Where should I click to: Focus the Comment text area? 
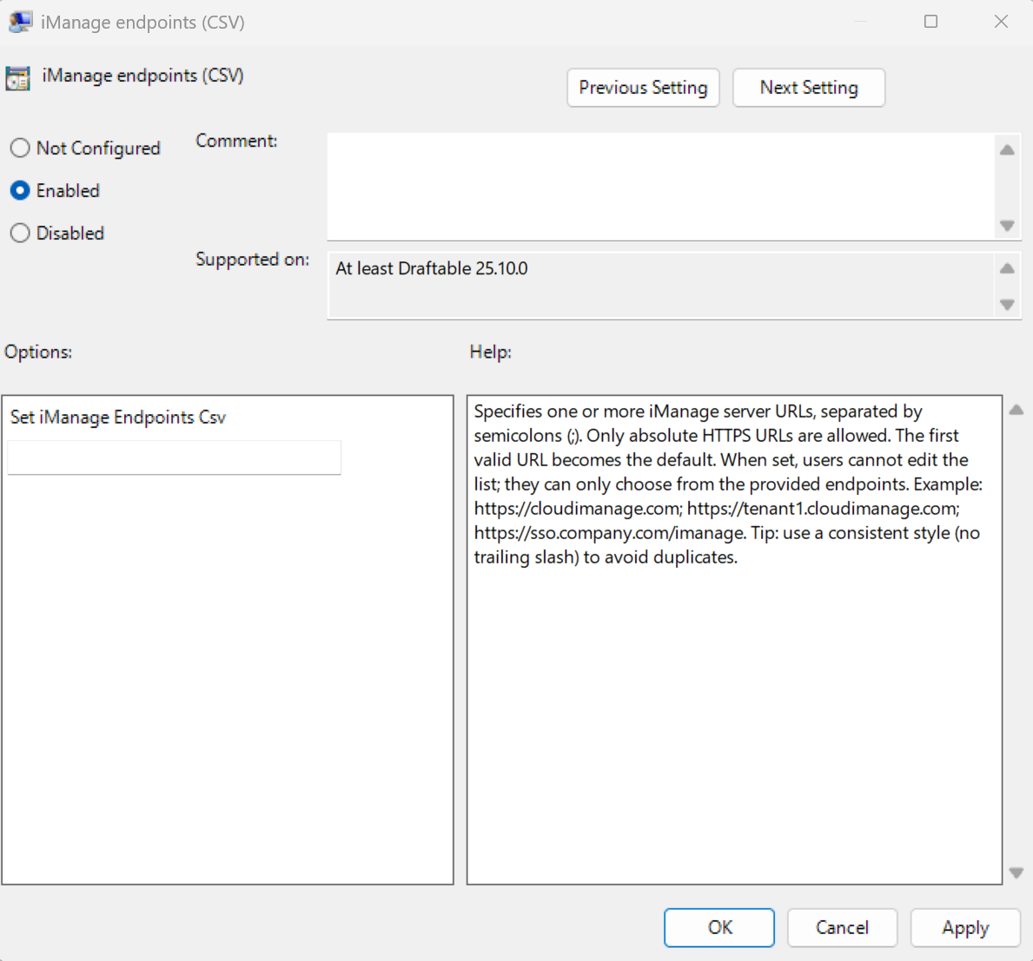(661, 187)
